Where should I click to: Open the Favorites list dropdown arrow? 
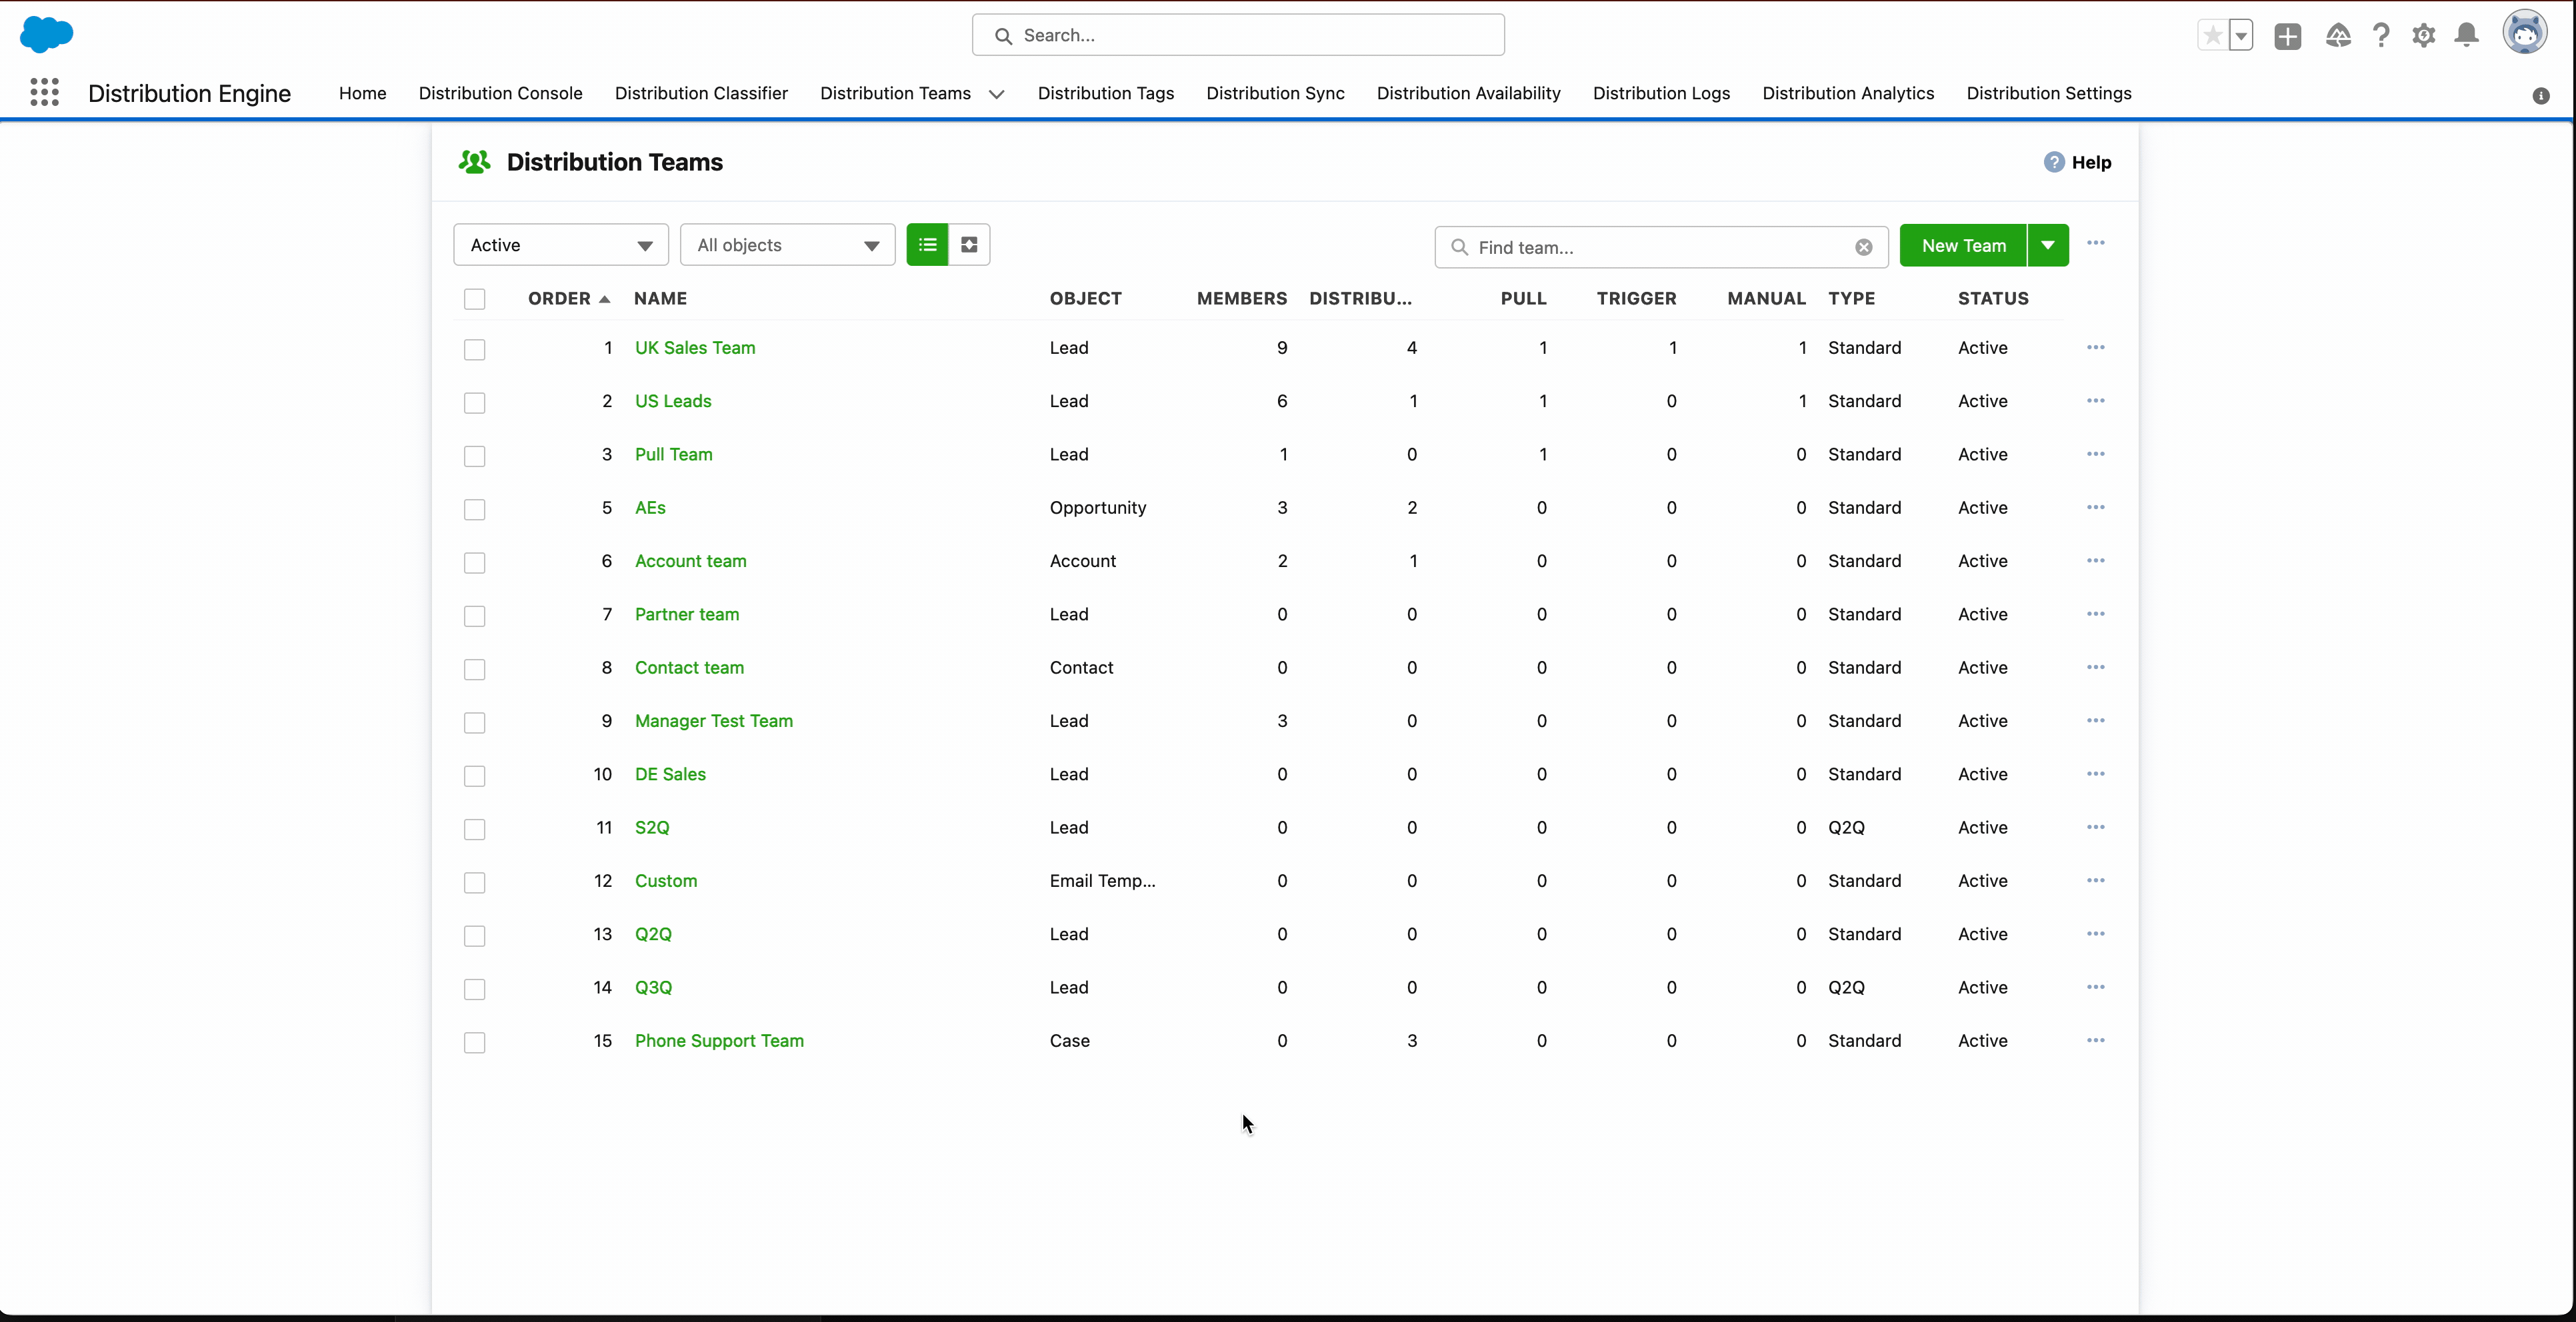coord(2241,36)
